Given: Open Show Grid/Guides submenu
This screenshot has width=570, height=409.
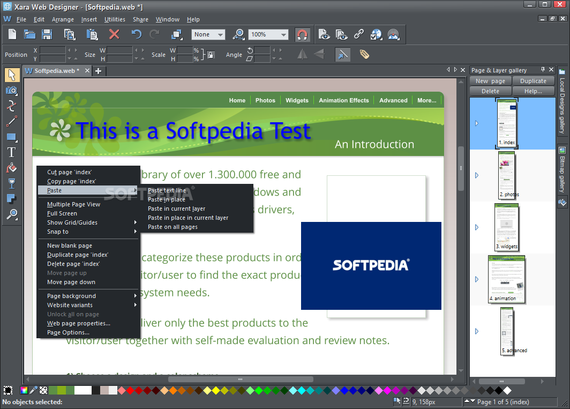Looking at the screenshot, I should (x=88, y=222).
